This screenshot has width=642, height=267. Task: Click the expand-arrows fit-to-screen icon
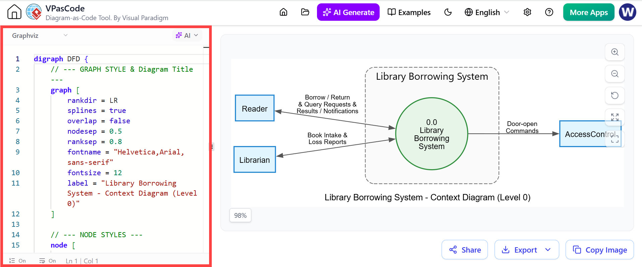615,117
